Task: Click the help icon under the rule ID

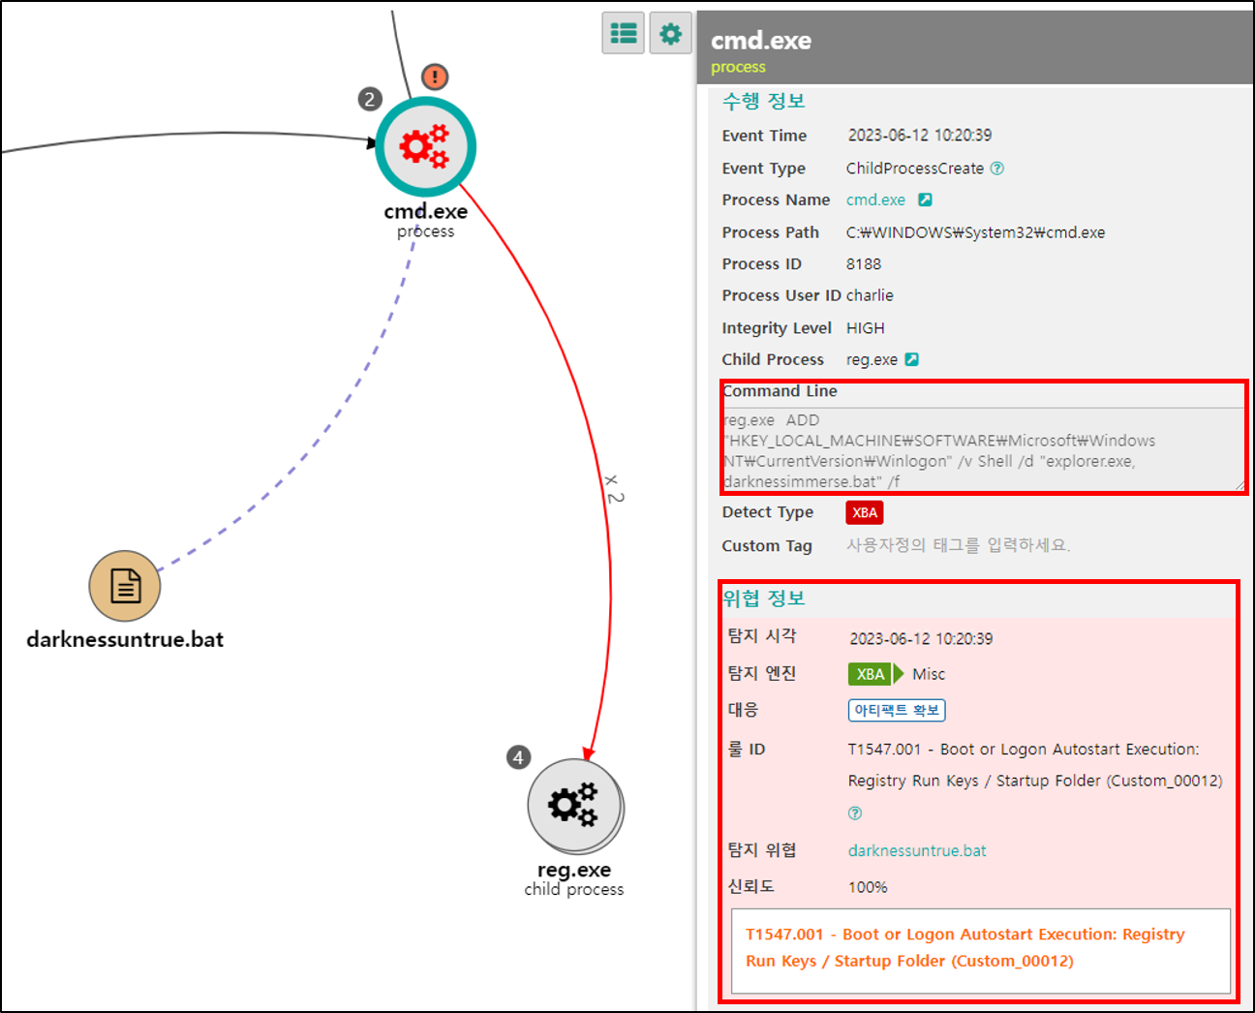Action: point(855,813)
